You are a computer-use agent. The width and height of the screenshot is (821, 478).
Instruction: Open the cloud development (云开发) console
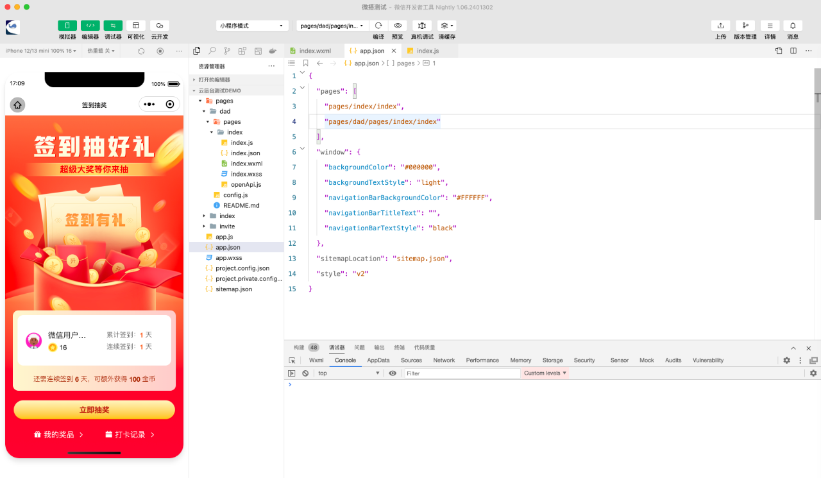tap(160, 26)
